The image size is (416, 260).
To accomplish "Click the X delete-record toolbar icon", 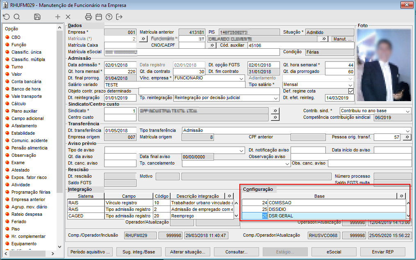I will [68, 17].
